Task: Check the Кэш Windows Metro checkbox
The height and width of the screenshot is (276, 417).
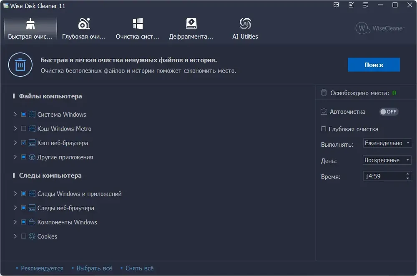Action: [x=23, y=129]
